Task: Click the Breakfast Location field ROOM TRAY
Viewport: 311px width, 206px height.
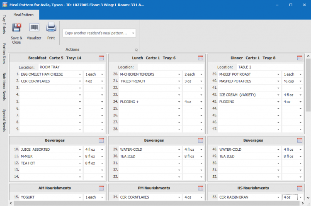Action: point(70,67)
